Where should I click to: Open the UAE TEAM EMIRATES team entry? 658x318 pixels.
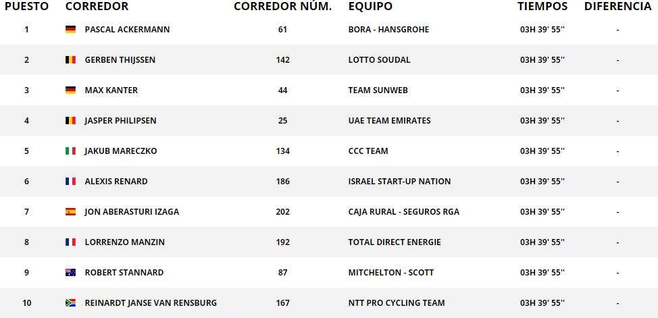389,120
